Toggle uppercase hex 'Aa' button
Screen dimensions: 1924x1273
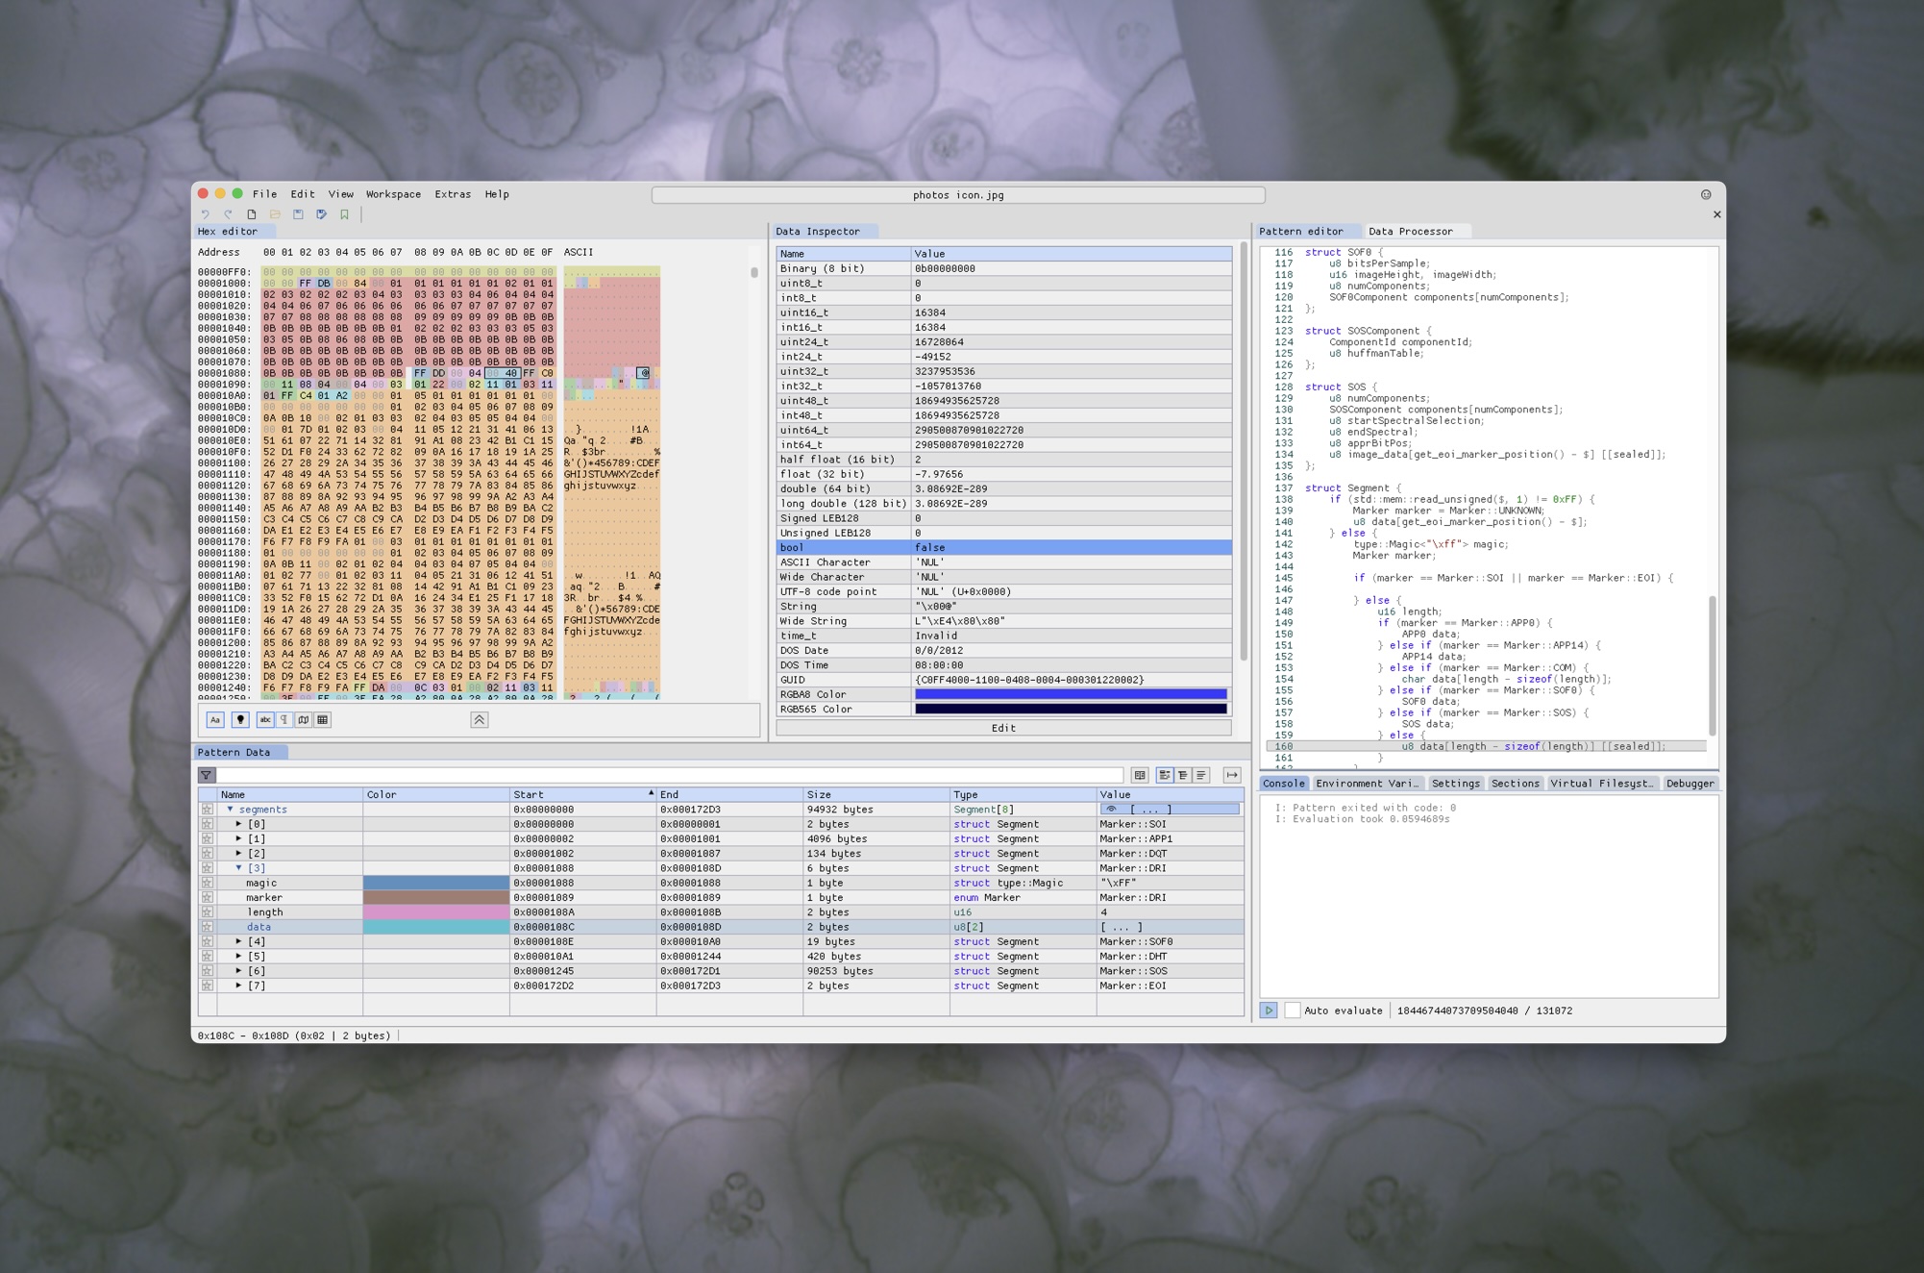coord(215,719)
